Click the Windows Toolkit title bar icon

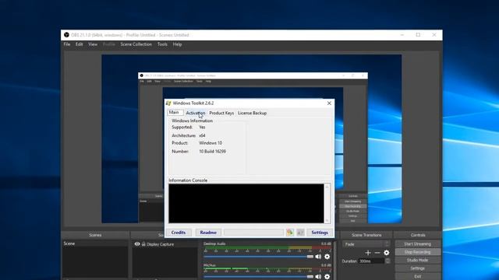(x=168, y=103)
